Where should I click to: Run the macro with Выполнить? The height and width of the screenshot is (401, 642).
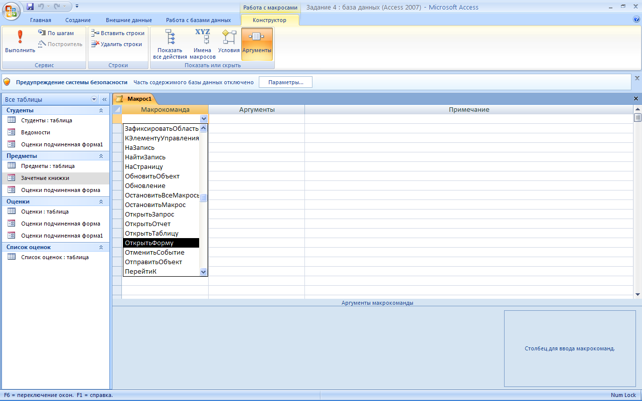(x=20, y=42)
